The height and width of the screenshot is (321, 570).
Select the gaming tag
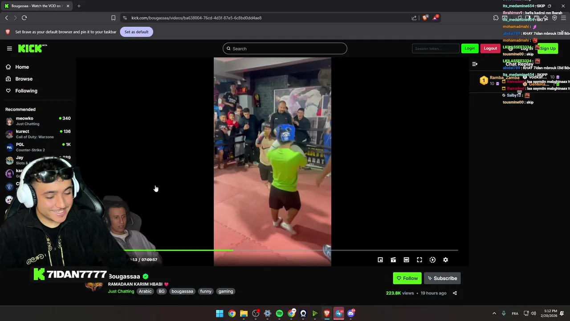pyautogui.click(x=226, y=291)
